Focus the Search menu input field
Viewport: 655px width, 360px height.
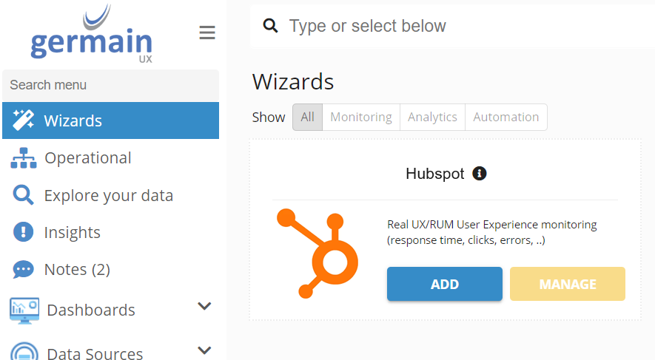coord(111,85)
